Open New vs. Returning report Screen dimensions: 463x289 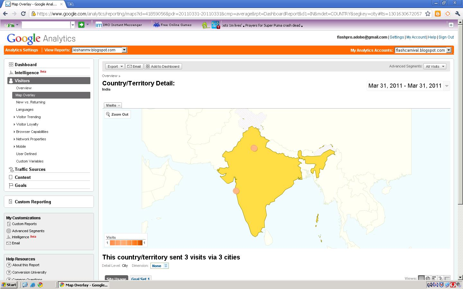pos(31,102)
